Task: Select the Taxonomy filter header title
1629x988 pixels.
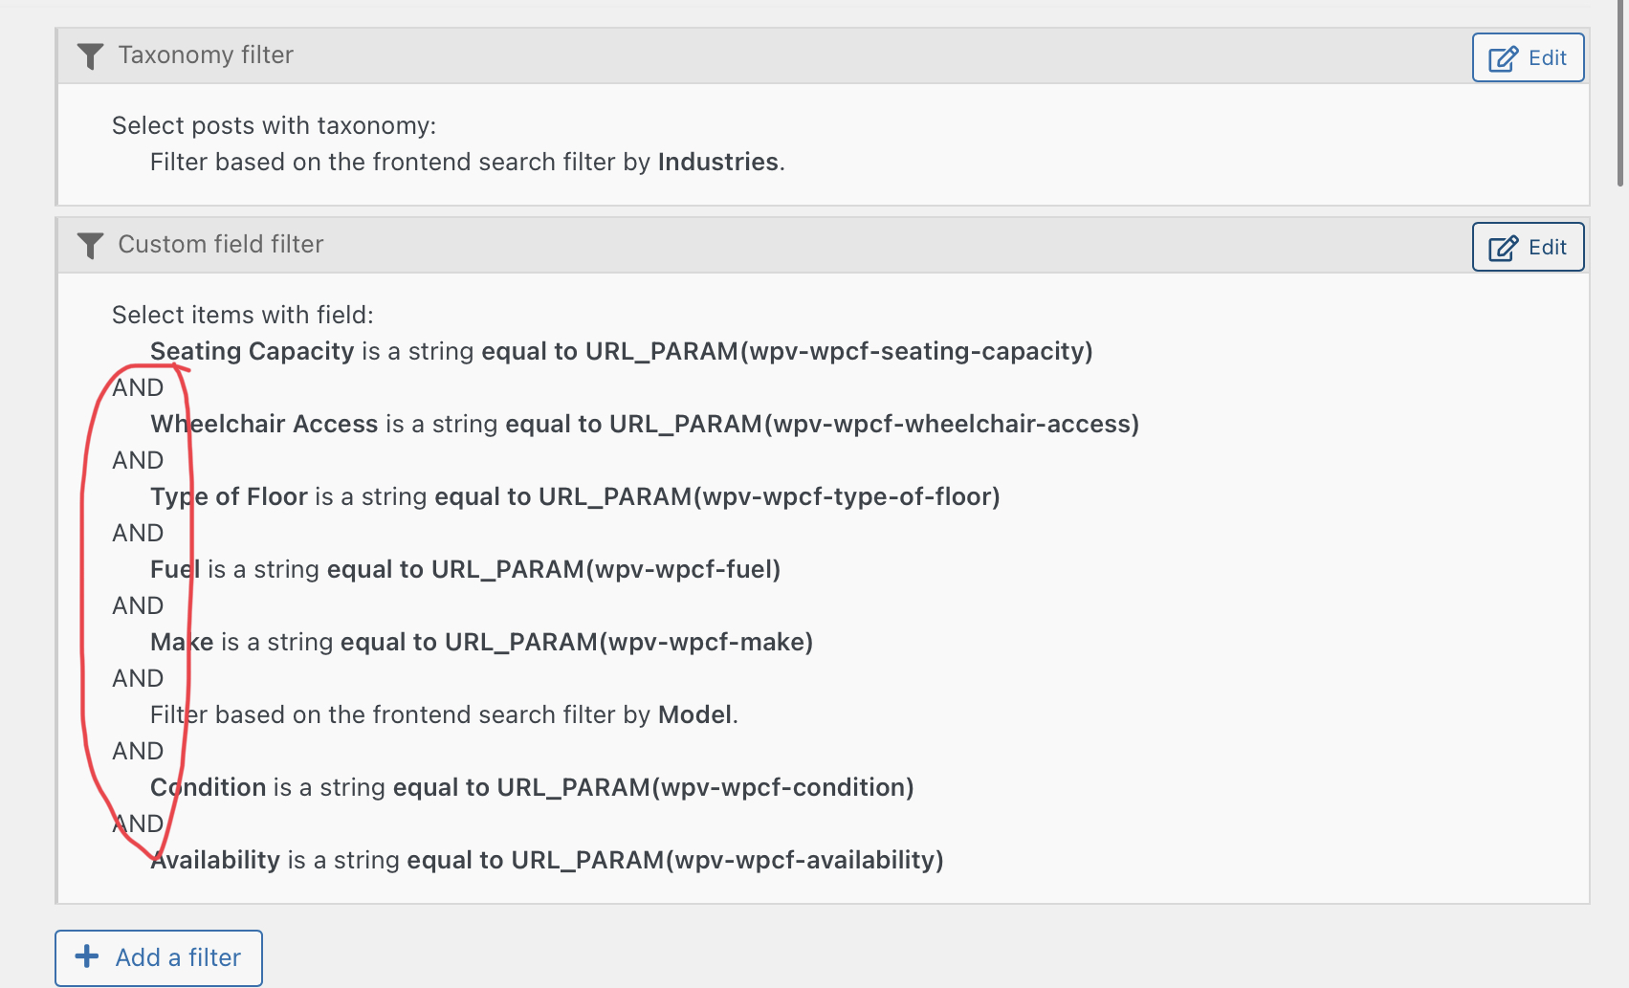Action: point(206,55)
